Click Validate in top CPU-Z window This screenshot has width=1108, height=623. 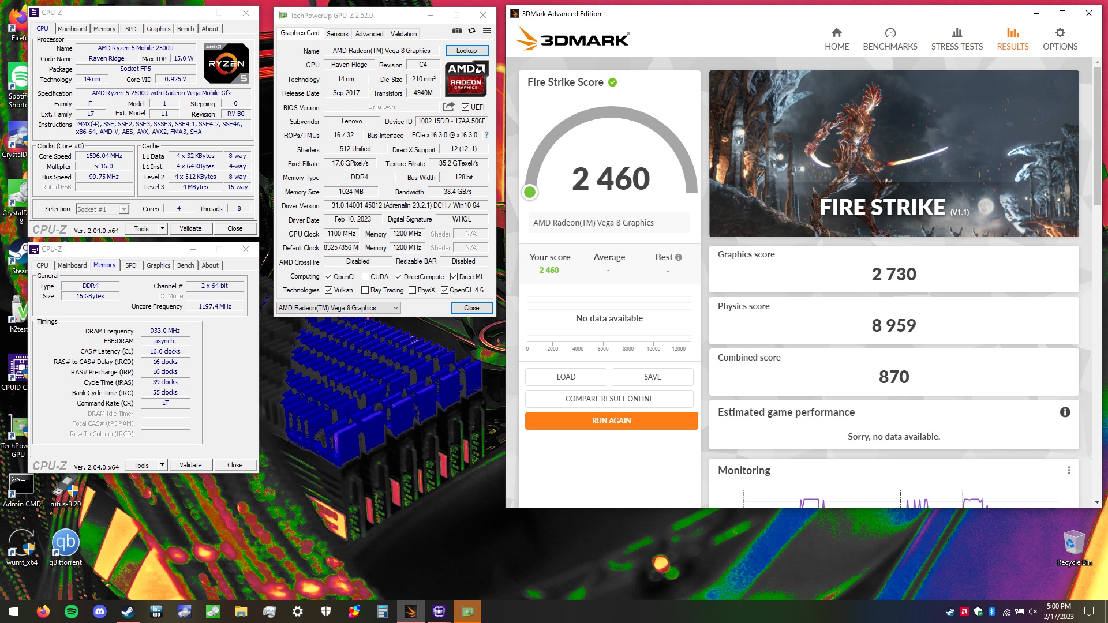[x=190, y=228]
